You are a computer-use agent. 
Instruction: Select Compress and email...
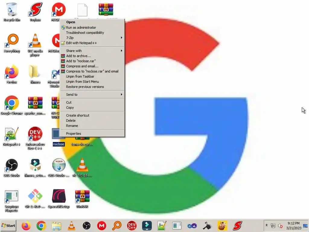tap(92, 66)
